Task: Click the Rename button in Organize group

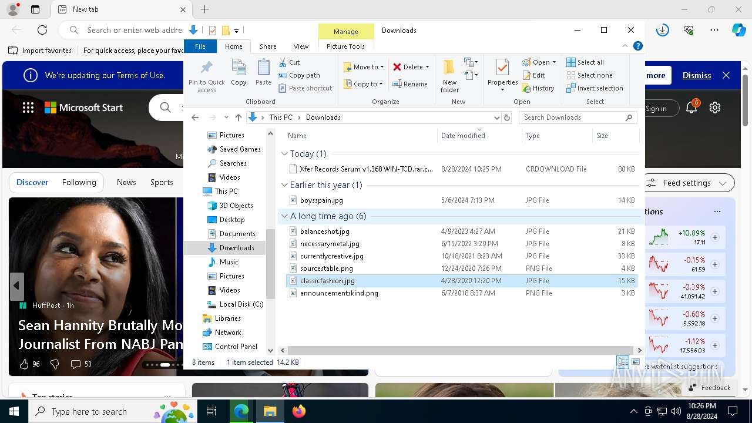Action: pyautogui.click(x=410, y=84)
